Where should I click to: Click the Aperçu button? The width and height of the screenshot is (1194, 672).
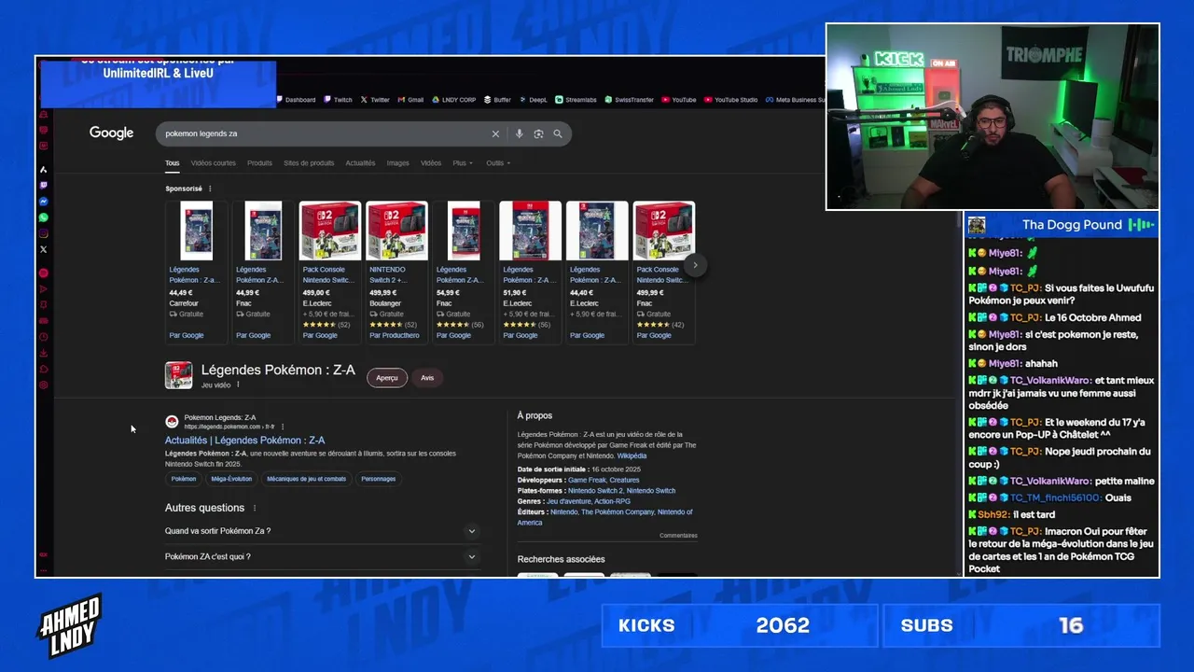387,378
